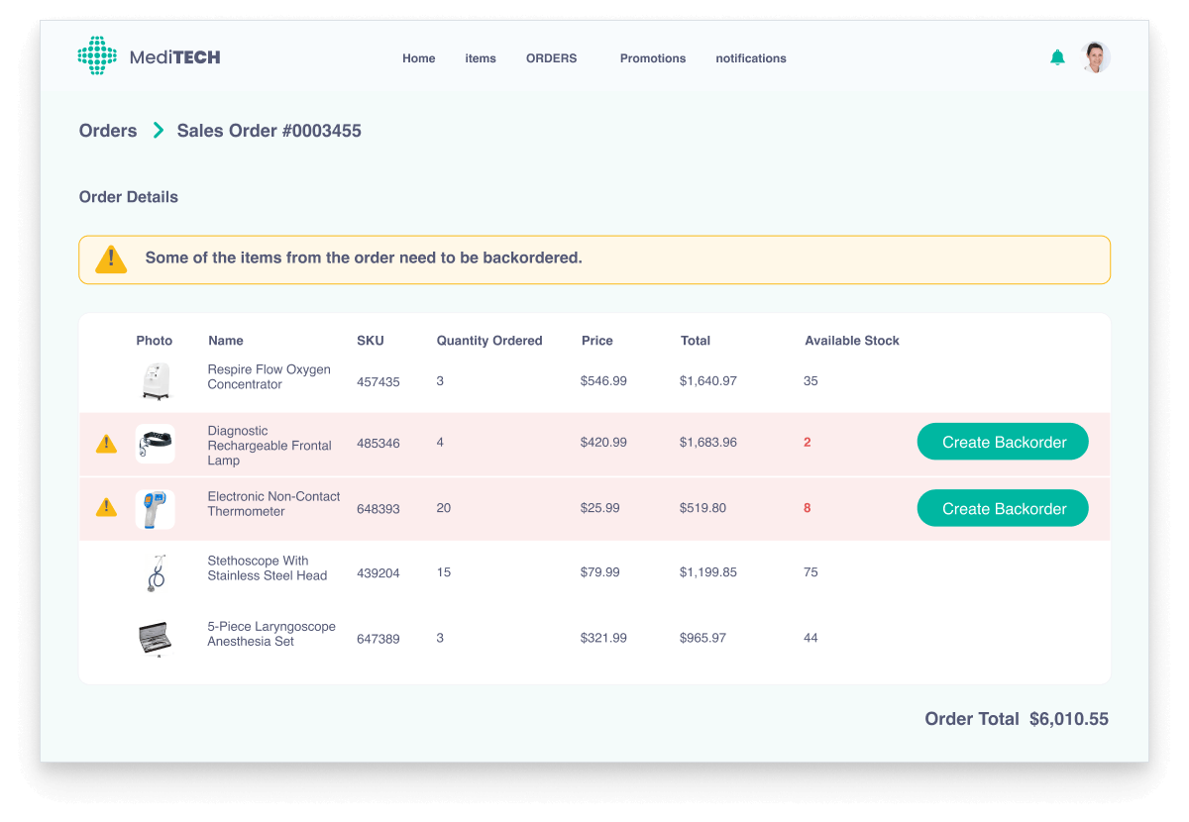Go back via the Orders breadcrumb link
This screenshot has width=1189, height=822.
[x=108, y=131]
